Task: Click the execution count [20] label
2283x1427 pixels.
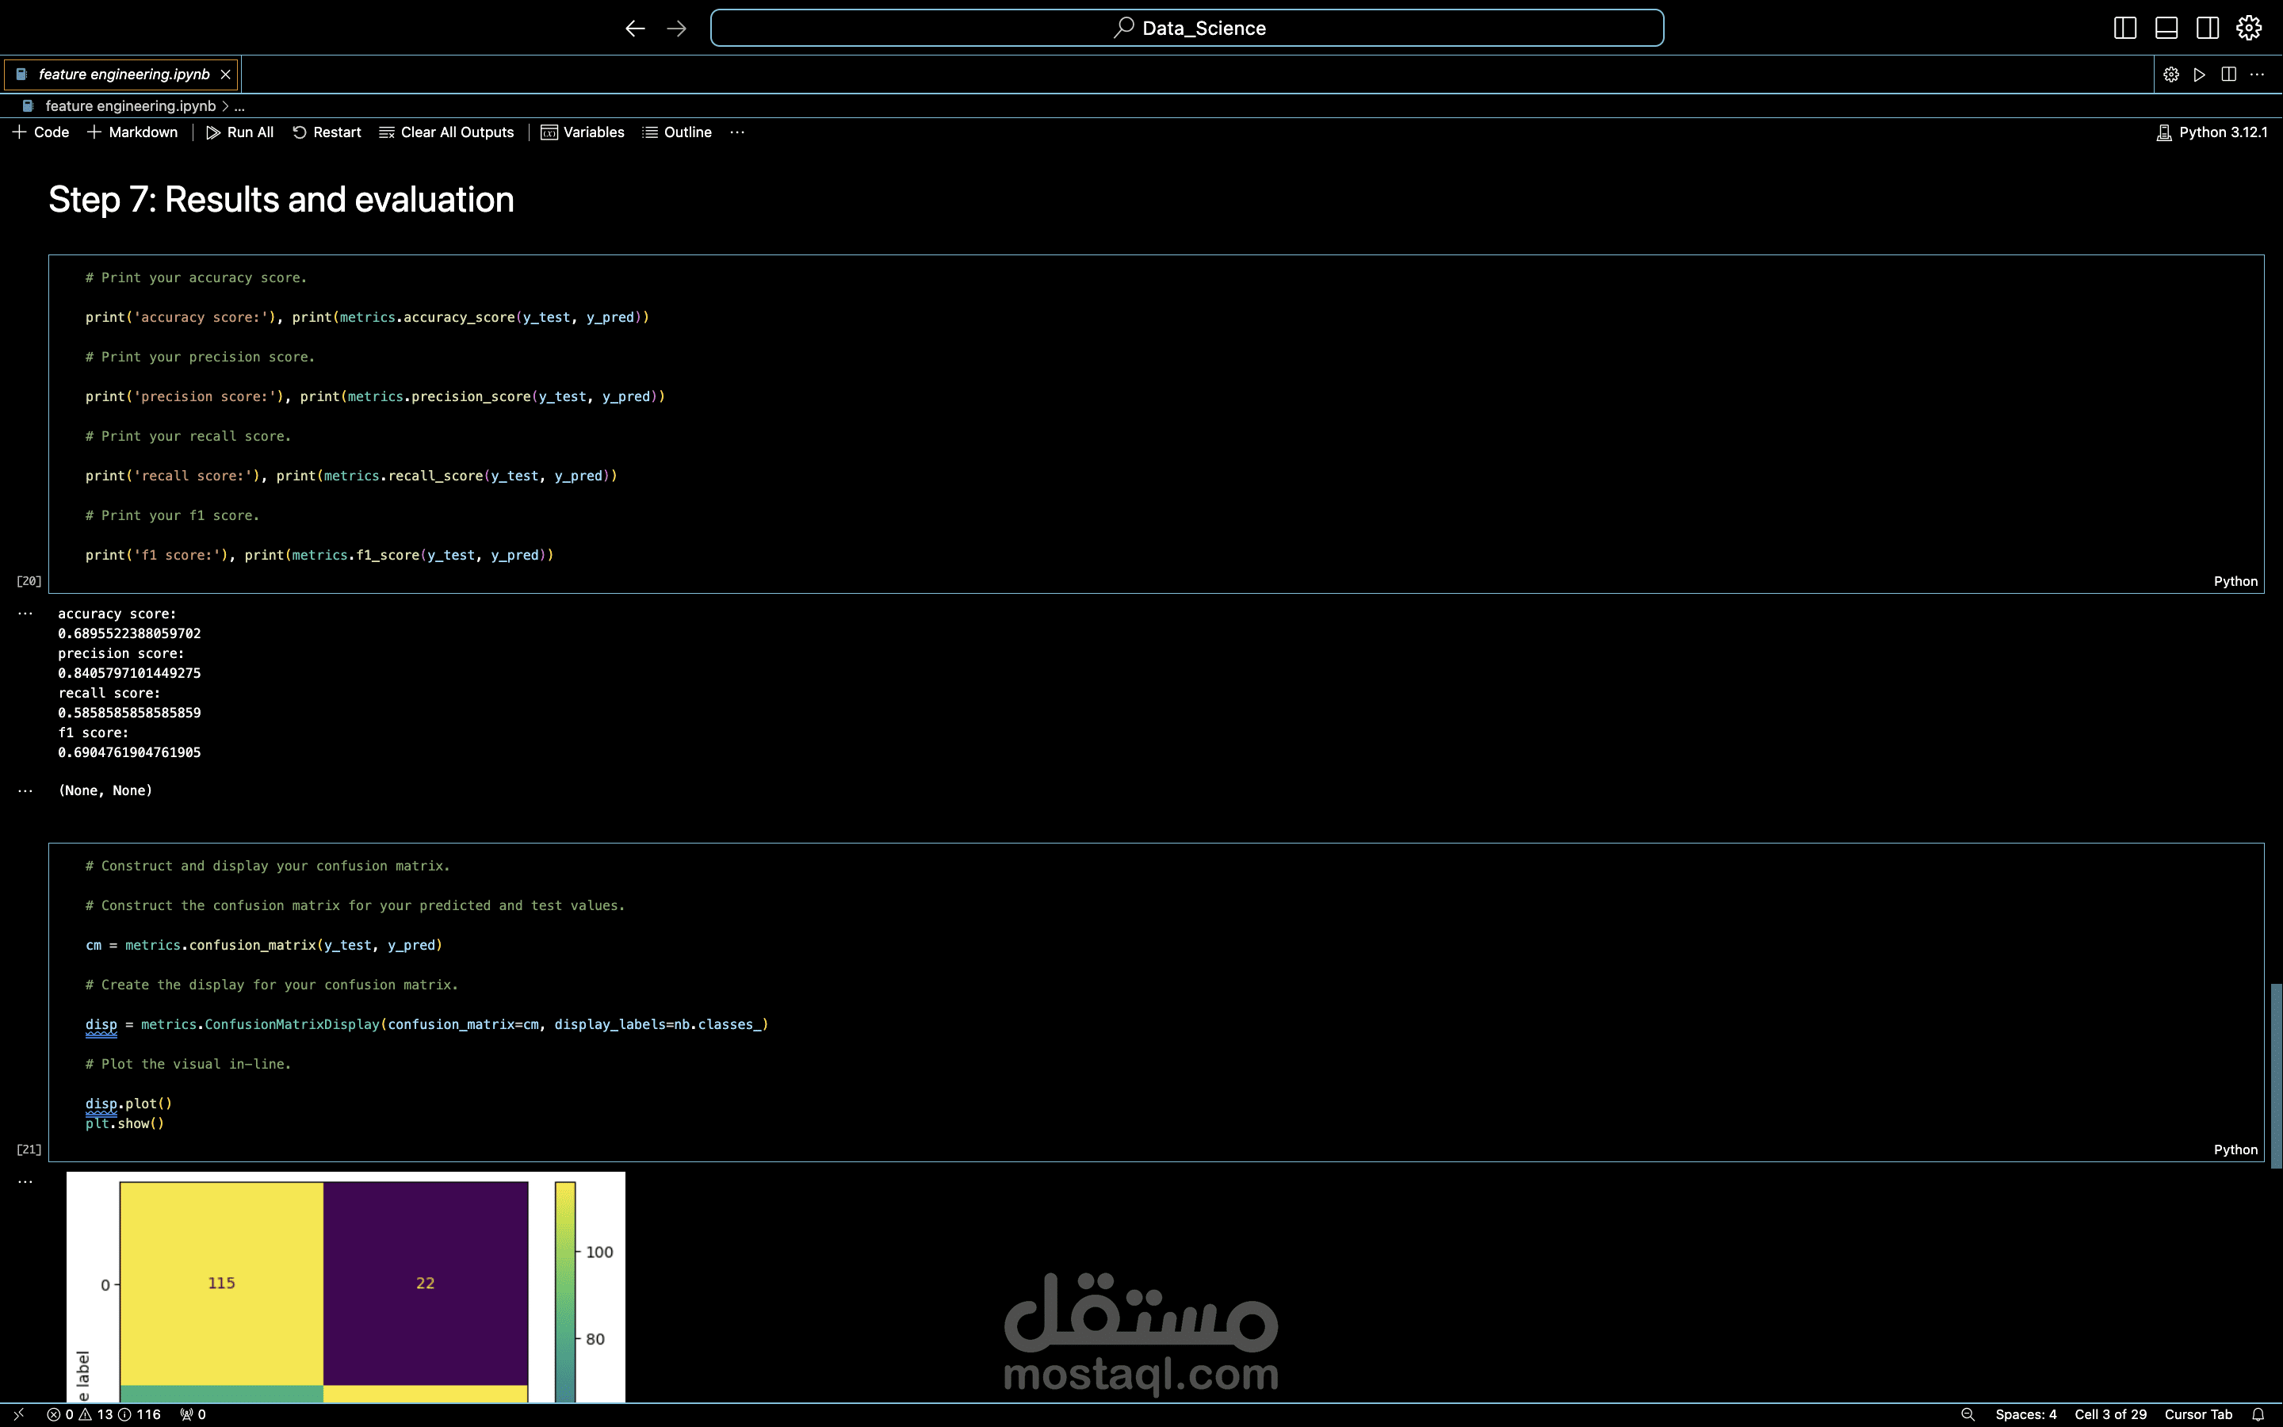Action: 29,581
